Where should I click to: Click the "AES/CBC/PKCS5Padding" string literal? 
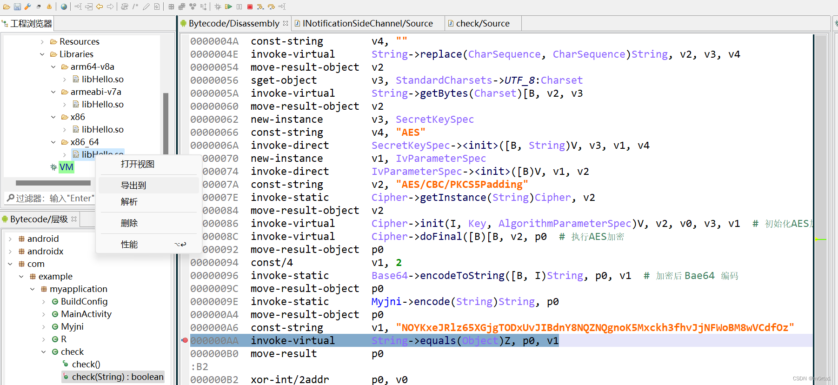(x=462, y=185)
